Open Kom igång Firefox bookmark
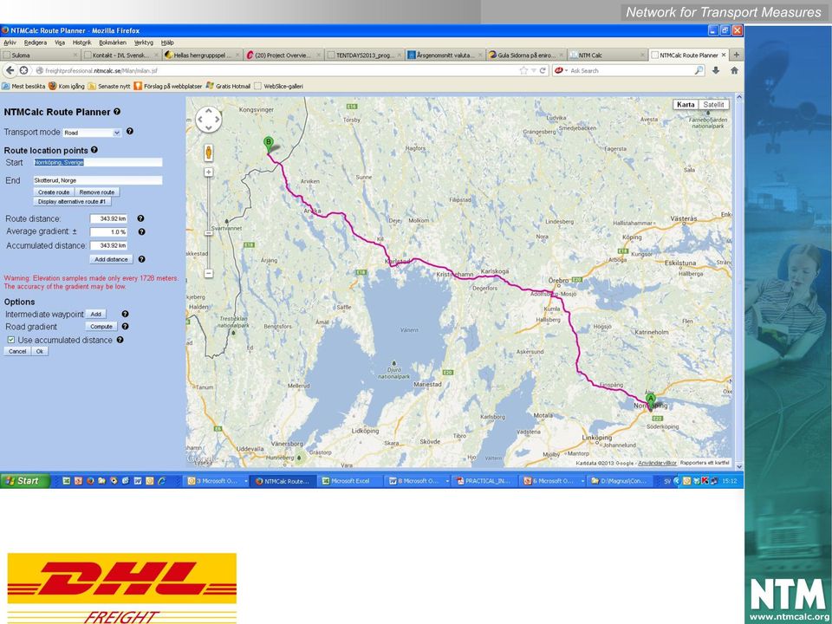The width and height of the screenshot is (832, 624). pyautogui.click(x=67, y=86)
